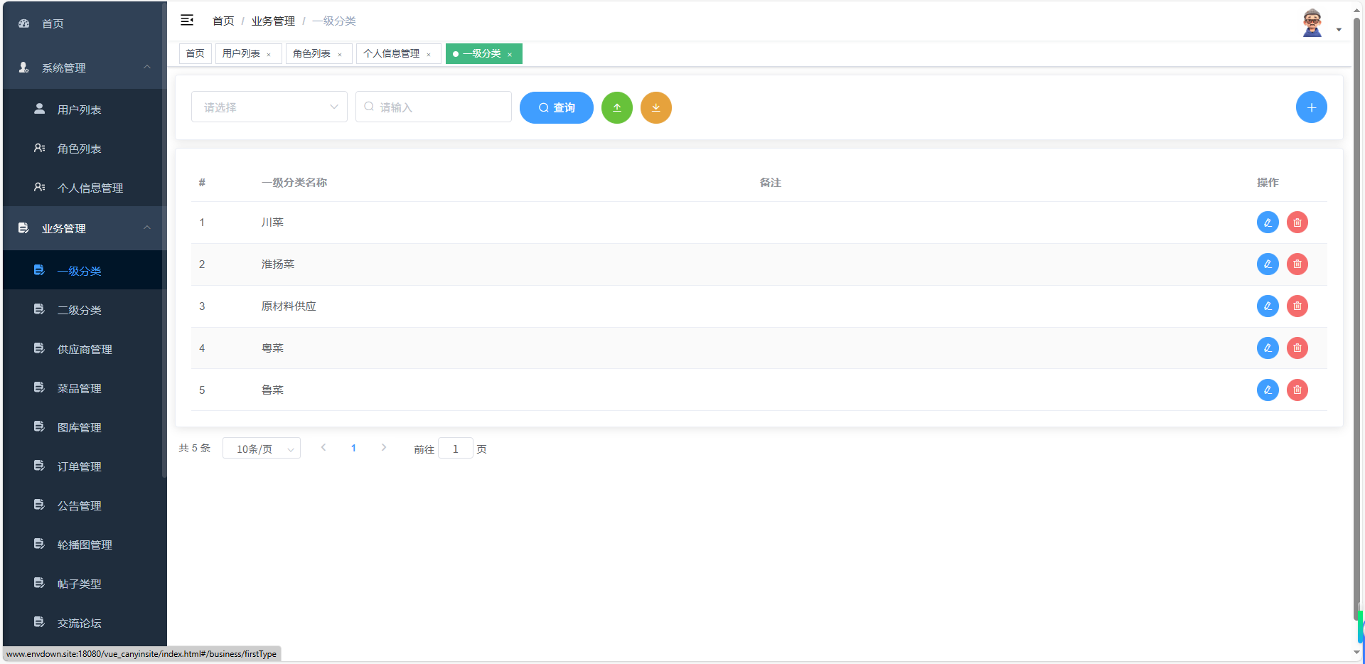Open the user avatar menu
This screenshot has height=664, width=1365.
point(1312,21)
